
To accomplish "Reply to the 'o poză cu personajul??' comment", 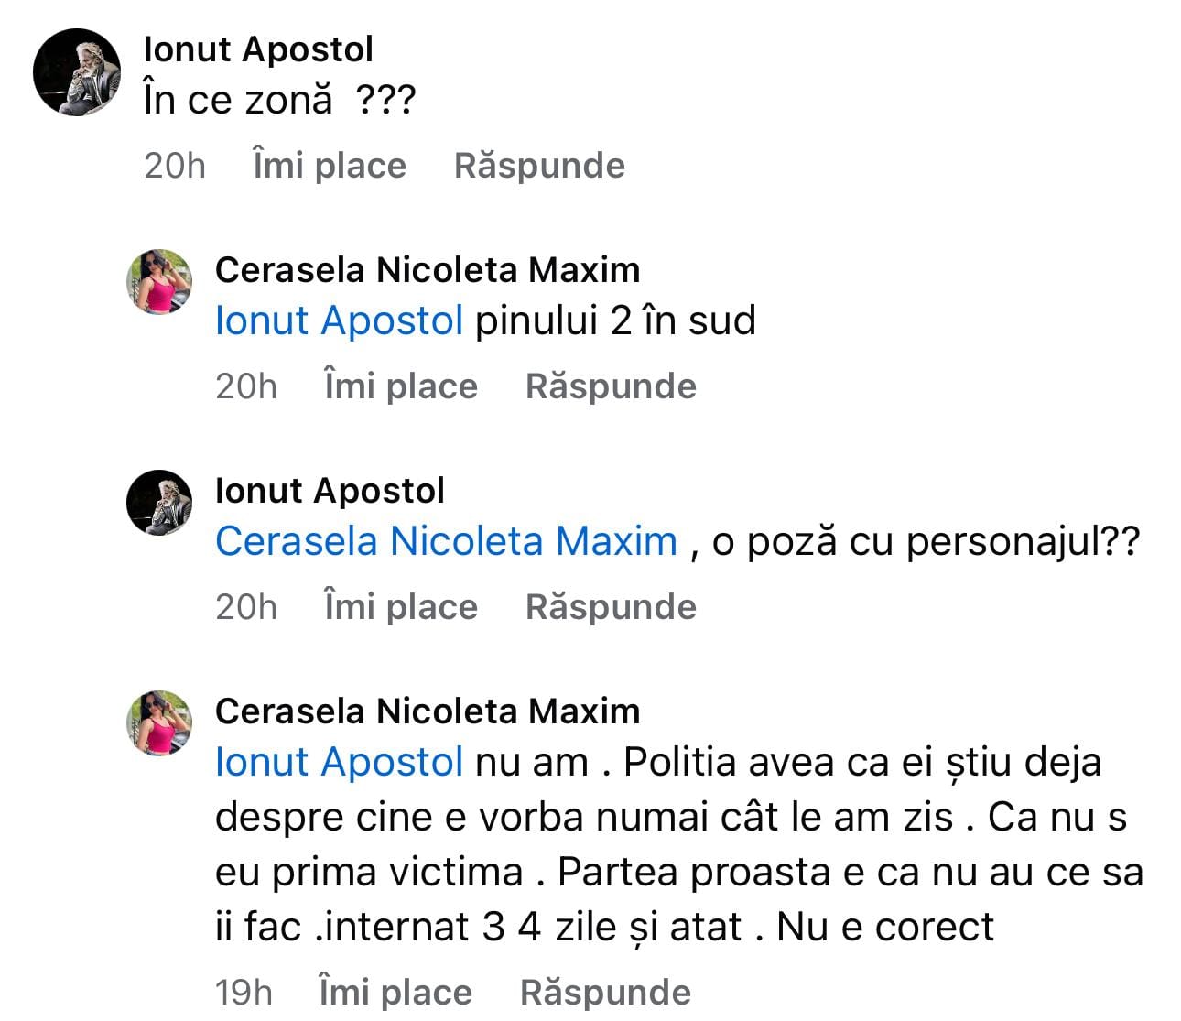I will (x=611, y=607).
